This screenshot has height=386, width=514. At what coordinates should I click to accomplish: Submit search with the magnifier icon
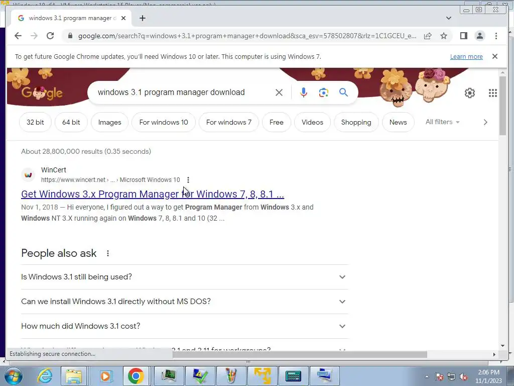[343, 92]
